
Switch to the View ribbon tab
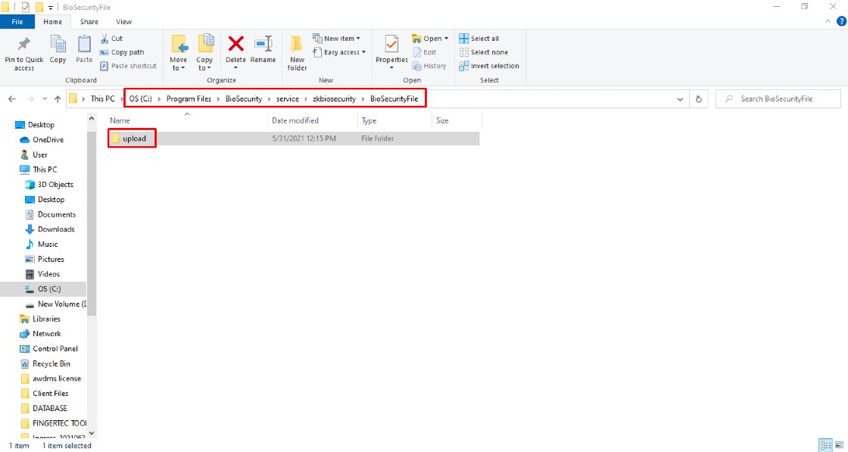click(x=124, y=22)
